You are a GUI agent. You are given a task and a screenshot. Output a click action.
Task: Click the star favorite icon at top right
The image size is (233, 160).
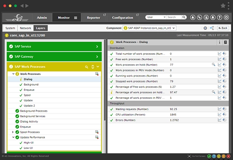(x=223, y=6)
